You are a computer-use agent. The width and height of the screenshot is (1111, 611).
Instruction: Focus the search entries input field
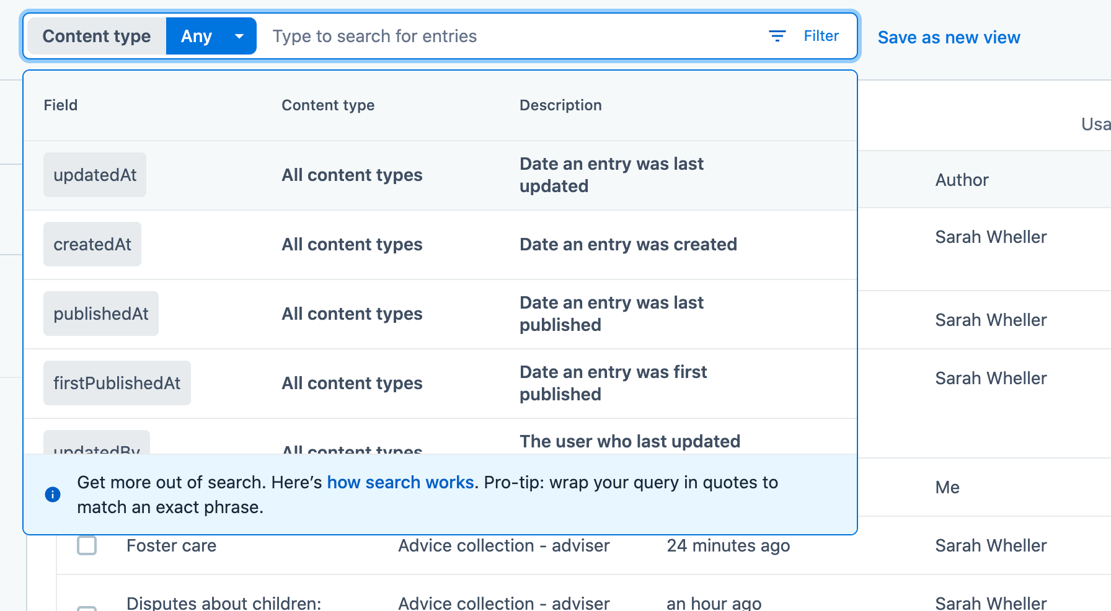coord(496,36)
